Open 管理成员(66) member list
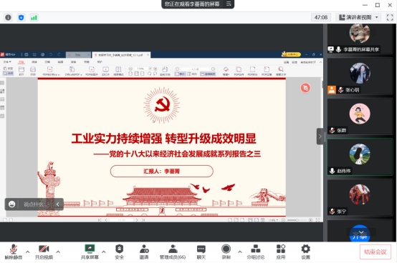 173,252
